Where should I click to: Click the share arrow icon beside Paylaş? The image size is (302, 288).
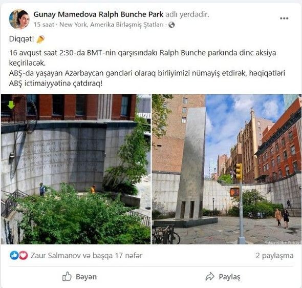pyautogui.click(x=210, y=277)
